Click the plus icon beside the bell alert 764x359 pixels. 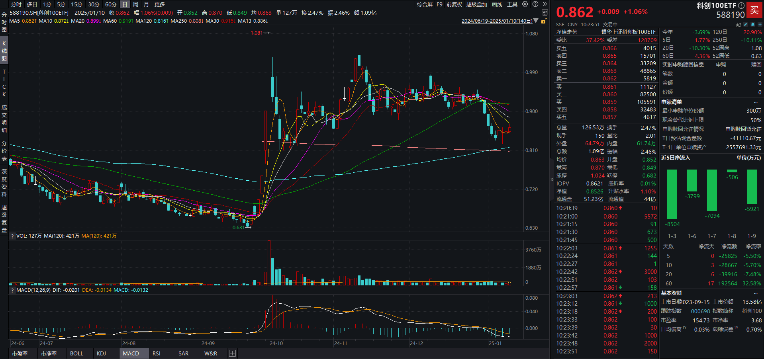(760, 24)
